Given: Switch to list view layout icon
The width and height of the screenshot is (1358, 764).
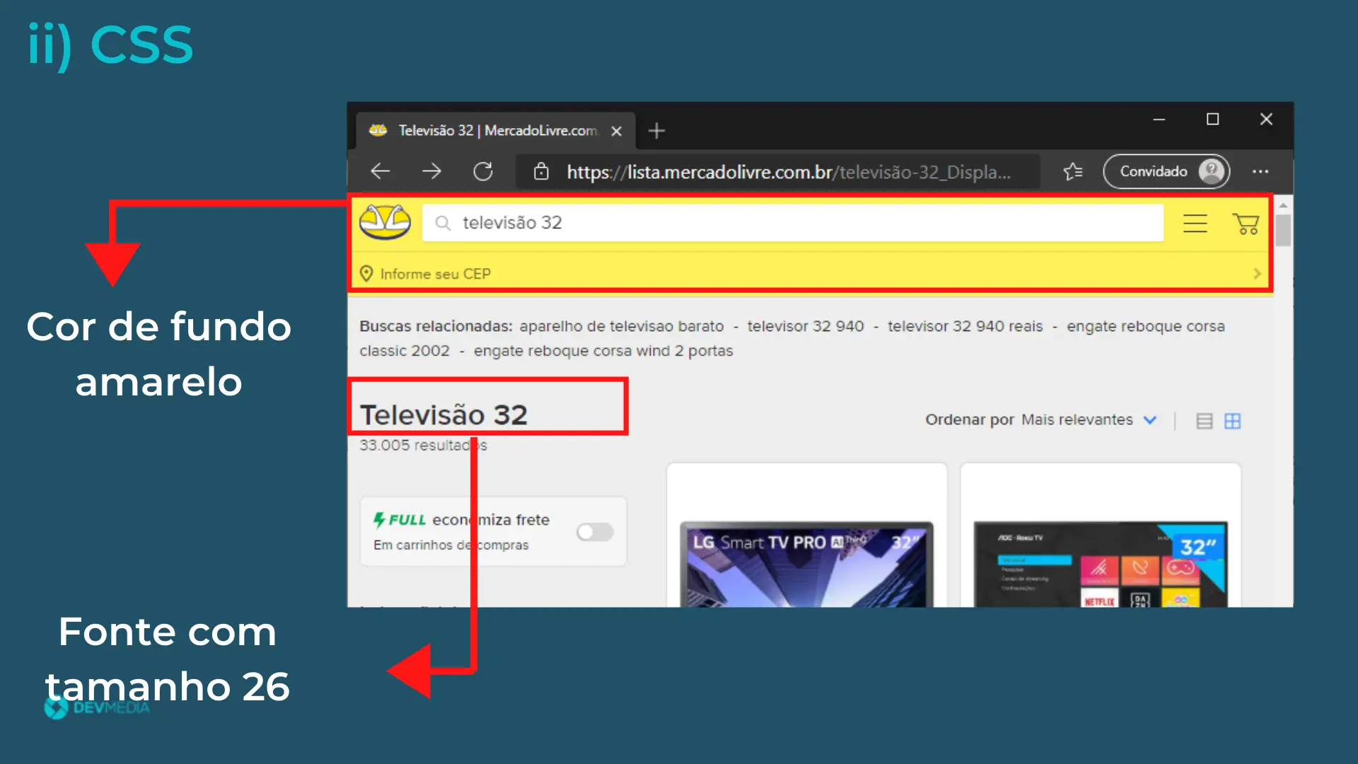Looking at the screenshot, I should pyautogui.click(x=1204, y=421).
